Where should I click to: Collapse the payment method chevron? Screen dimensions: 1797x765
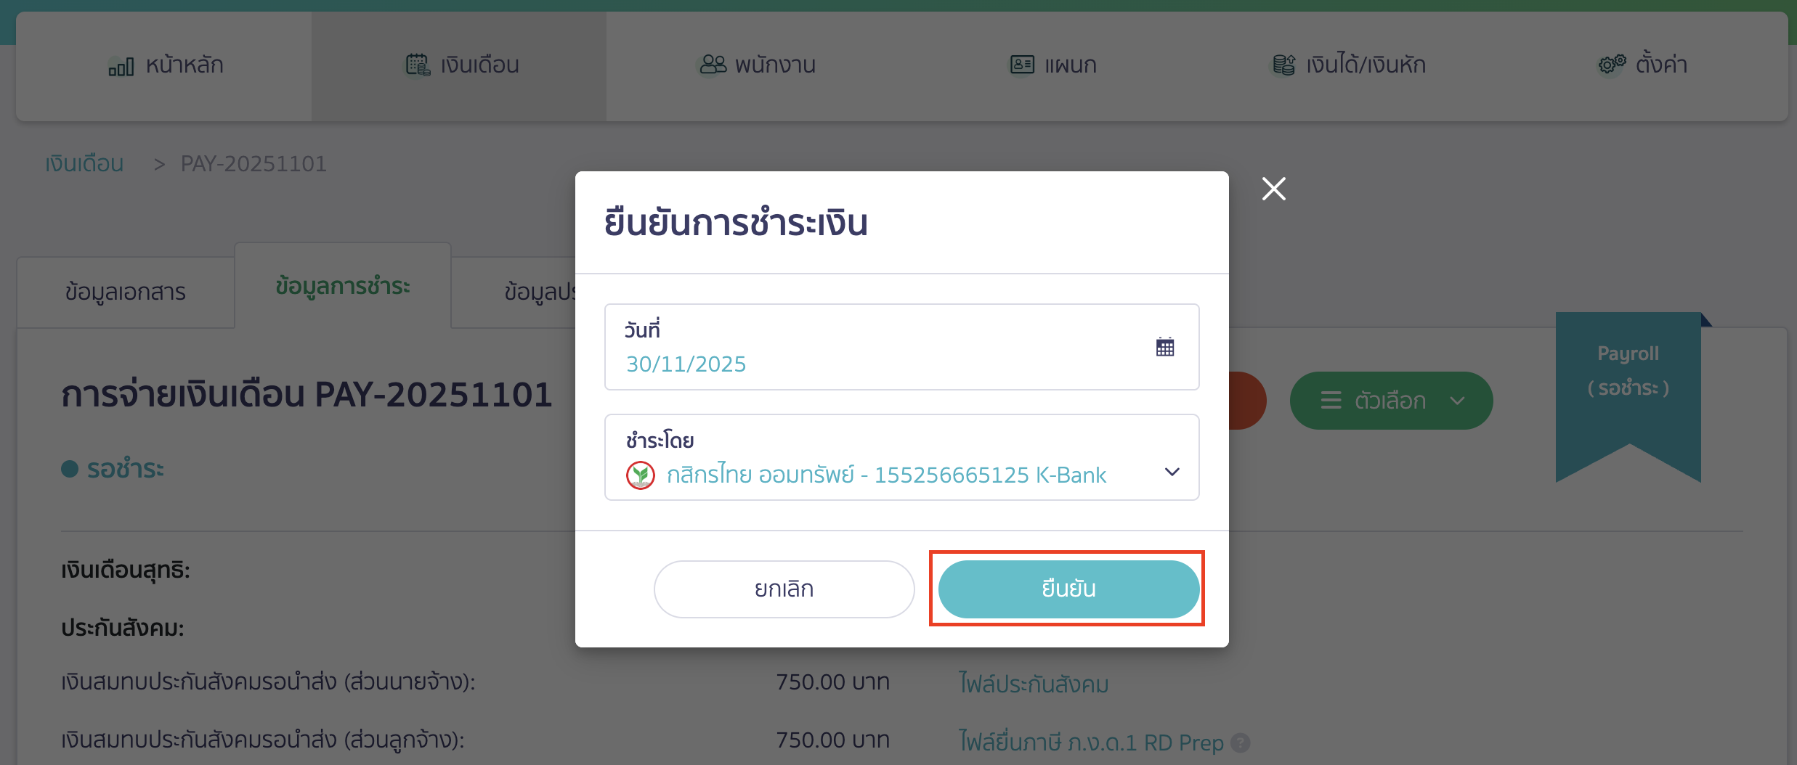1172,472
